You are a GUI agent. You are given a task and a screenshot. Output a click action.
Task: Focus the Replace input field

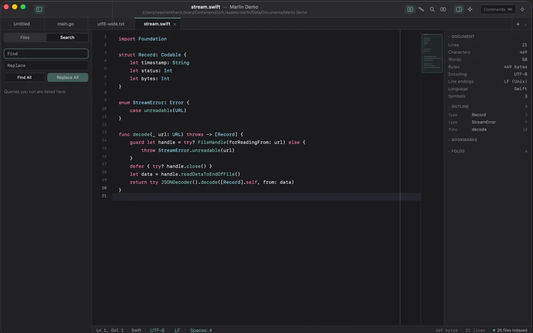click(x=46, y=65)
